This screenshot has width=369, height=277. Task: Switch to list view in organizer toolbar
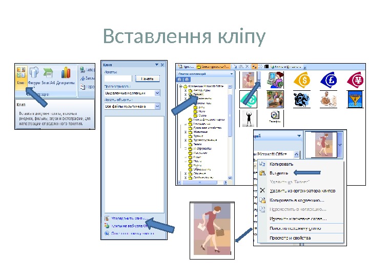(260, 67)
